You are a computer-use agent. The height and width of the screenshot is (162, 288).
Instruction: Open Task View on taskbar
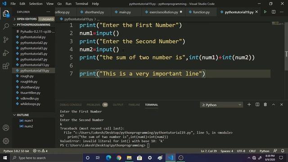pyautogui.click(x=98, y=158)
